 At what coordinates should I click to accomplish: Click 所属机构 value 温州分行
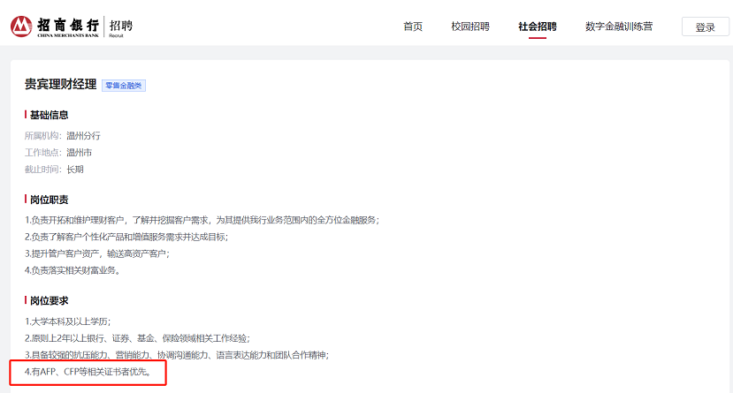(x=83, y=136)
